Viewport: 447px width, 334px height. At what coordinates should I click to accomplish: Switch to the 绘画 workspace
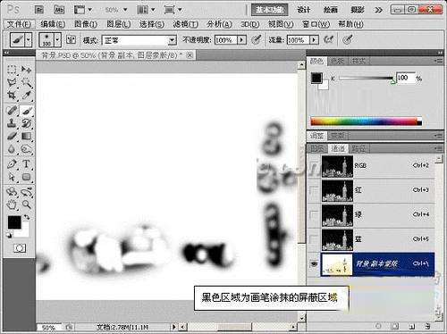(x=331, y=10)
